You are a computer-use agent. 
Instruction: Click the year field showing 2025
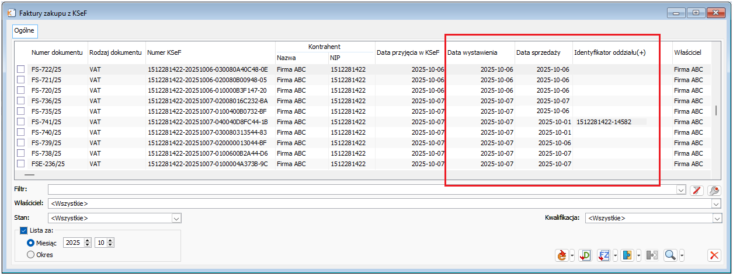74,243
